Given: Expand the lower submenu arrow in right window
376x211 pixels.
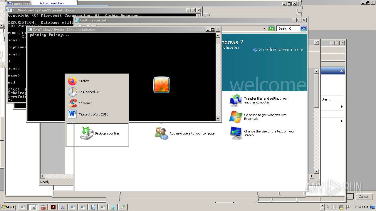Looking at the screenshot, I should [x=342, y=121].
